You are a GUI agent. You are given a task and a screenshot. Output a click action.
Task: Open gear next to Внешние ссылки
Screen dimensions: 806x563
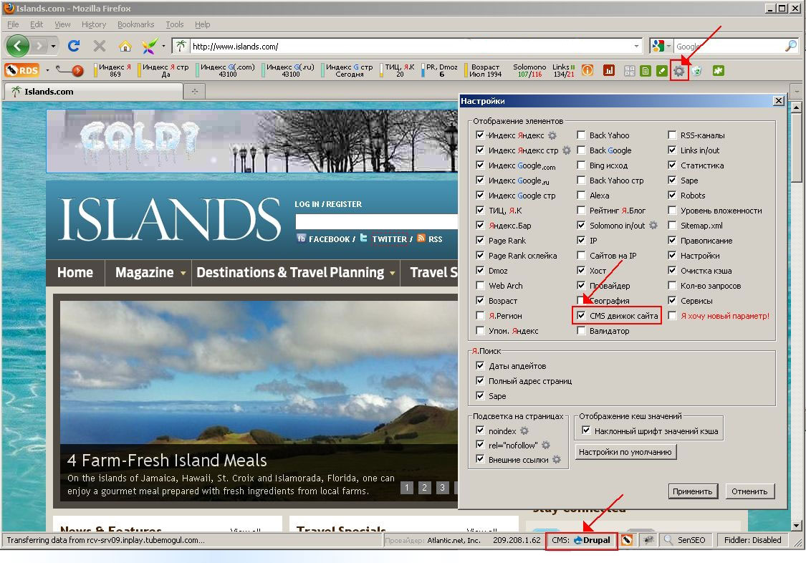click(556, 460)
